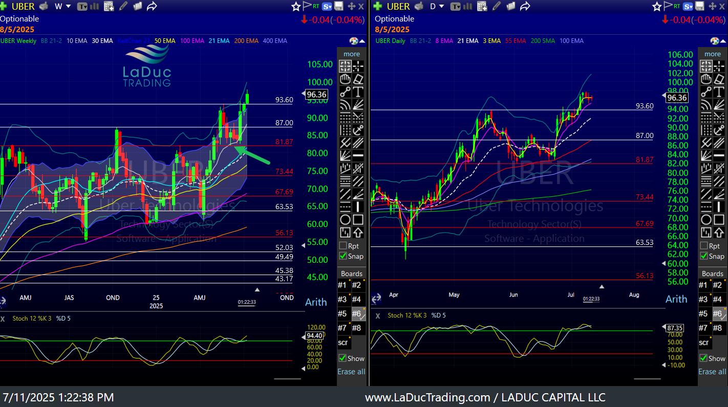Select the text T tool in daily drawing palette
Viewport: 728px width, 407px height.
click(719, 92)
